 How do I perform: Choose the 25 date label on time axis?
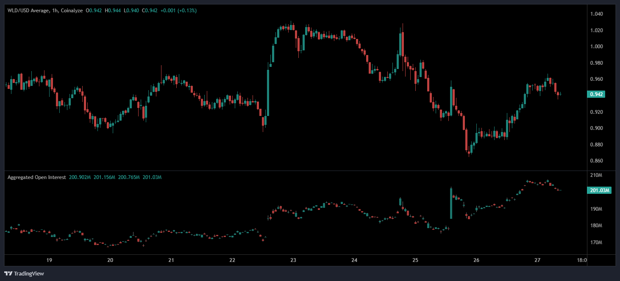tap(415, 260)
